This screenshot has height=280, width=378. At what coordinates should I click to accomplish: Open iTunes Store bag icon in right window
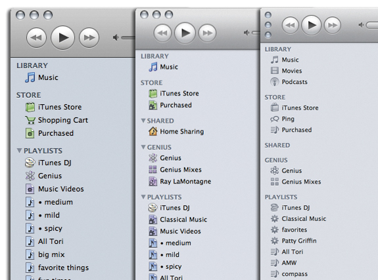click(x=275, y=108)
